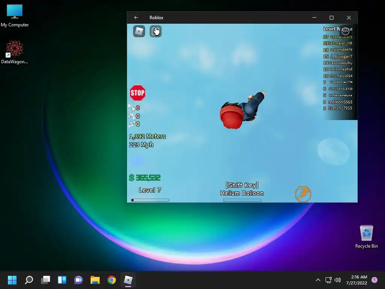Select My Computer desktop icon

[x=15, y=16]
